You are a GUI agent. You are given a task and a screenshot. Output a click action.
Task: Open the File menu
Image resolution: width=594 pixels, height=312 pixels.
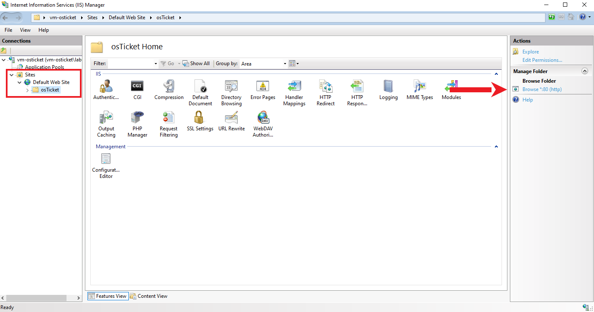coord(8,30)
